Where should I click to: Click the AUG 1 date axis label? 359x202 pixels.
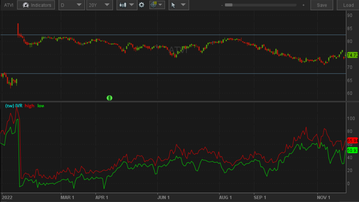(225, 197)
